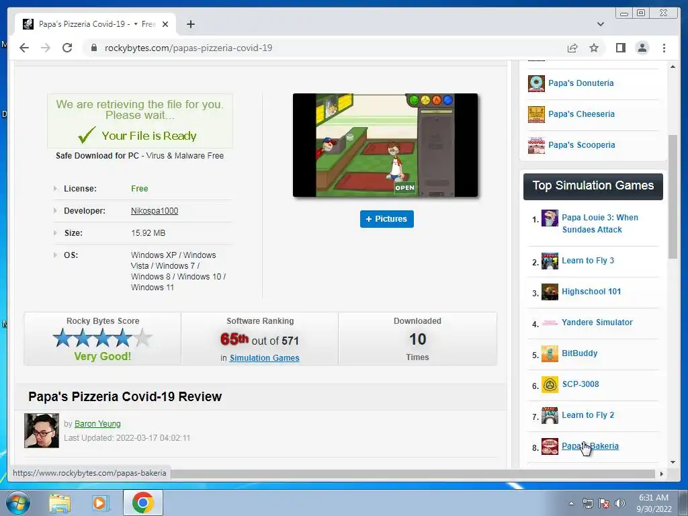Click the vertical scrollbar down arrow
This screenshot has width=688, height=516.
(673, 462)
